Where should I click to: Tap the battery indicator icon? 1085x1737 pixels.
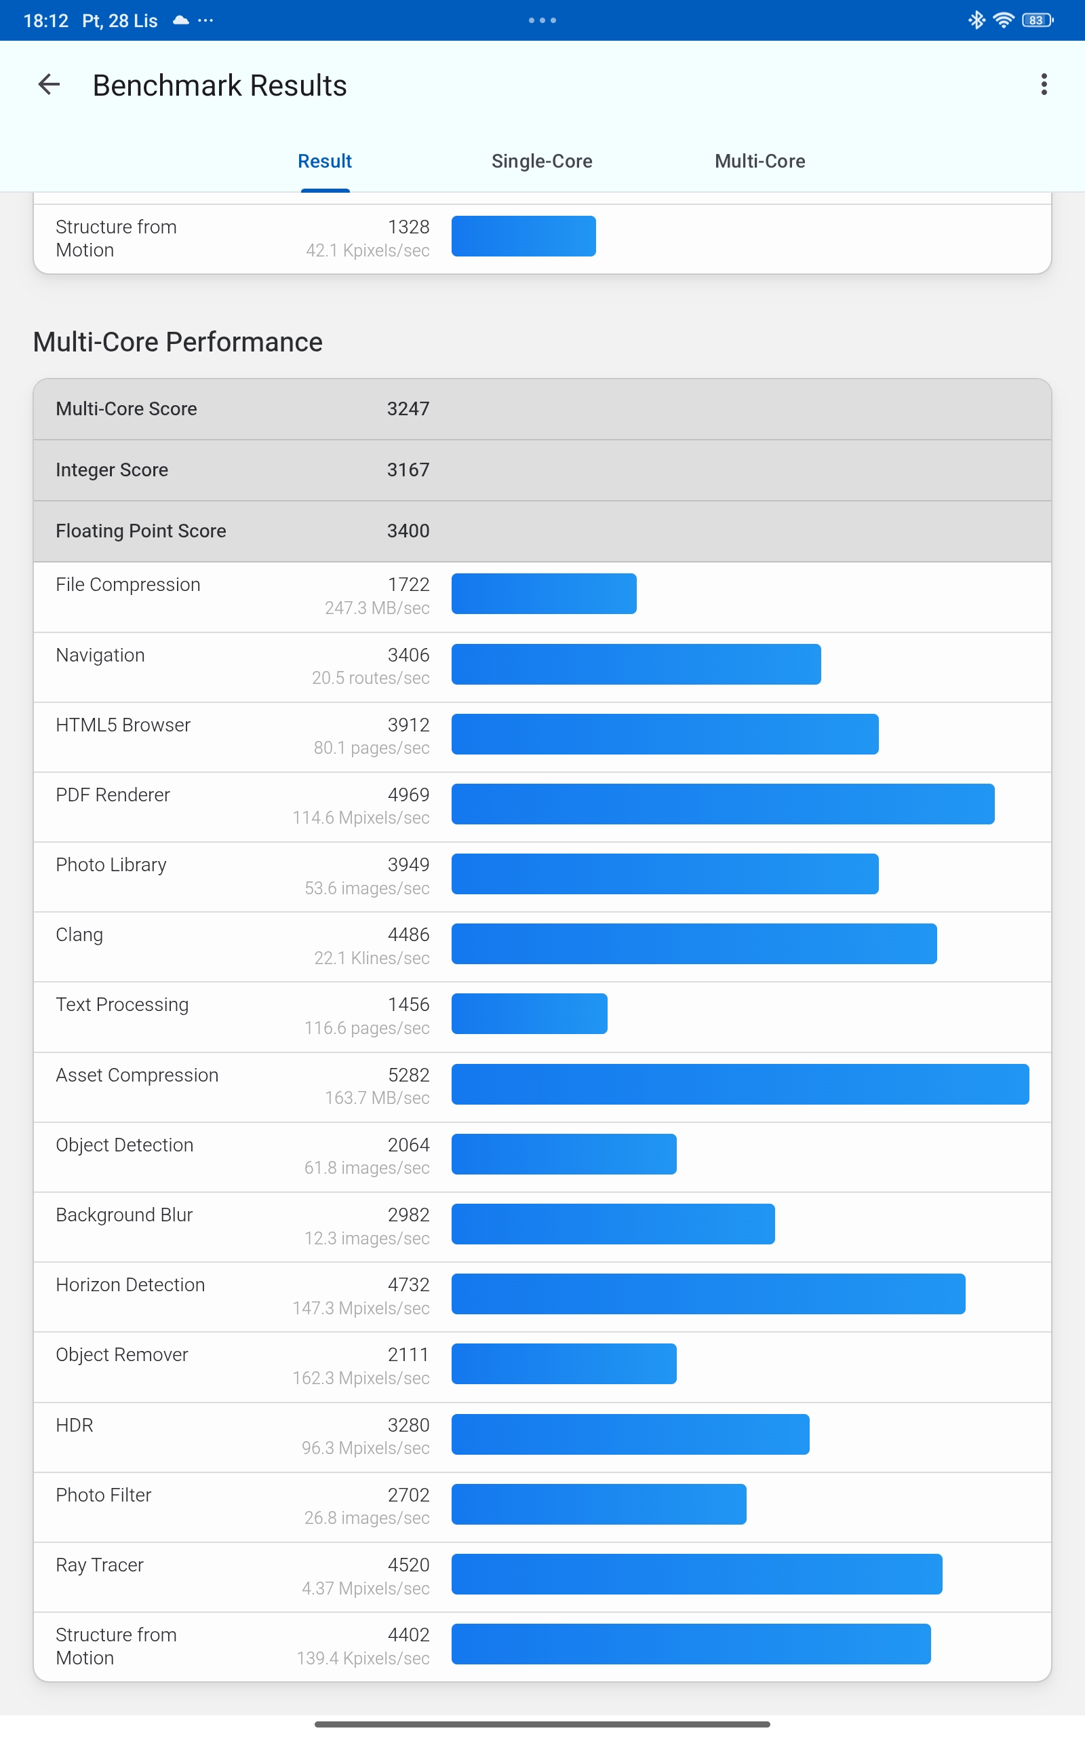1037,20
